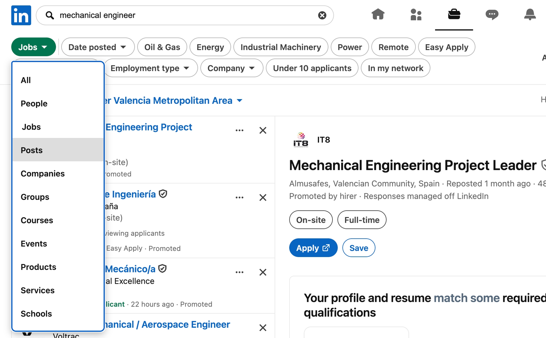The width and height of the screenshot is (546, 338).
Task: Click into the mechanical engineer search field
Action: [185, 15]
